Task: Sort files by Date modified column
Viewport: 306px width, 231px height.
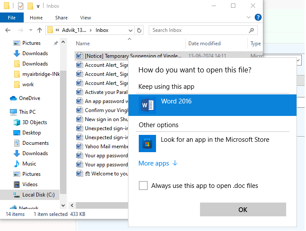Action: pyautogui.click(x=204, y=44)
